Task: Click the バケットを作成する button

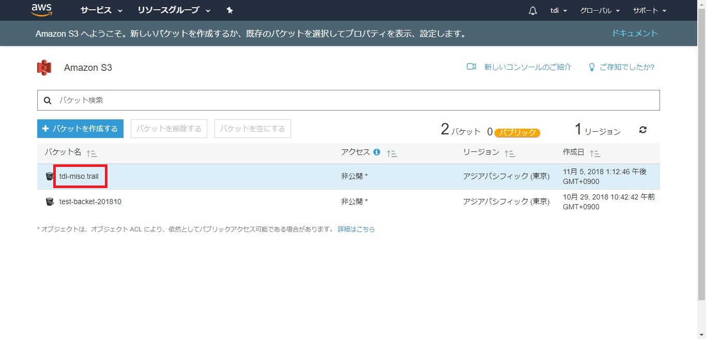Action: point(80,129)
